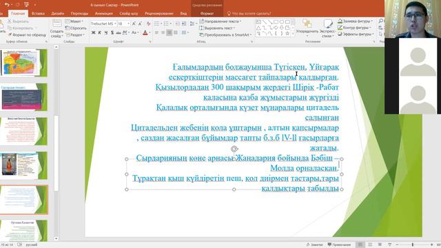Click the Экспресс-стили button
Viewport: 441px width, 248px height.
327,28
